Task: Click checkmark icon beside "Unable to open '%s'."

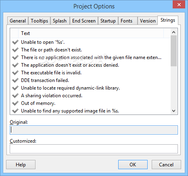Action: coord(15,42)
